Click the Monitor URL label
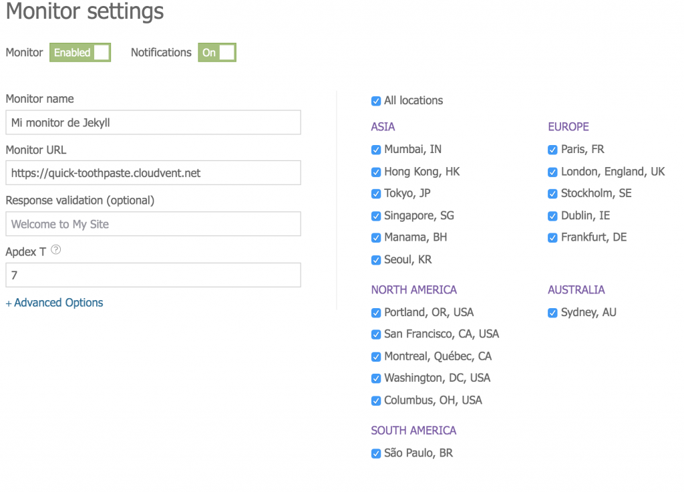Screen dimensions: 684x492 [36, 150]
